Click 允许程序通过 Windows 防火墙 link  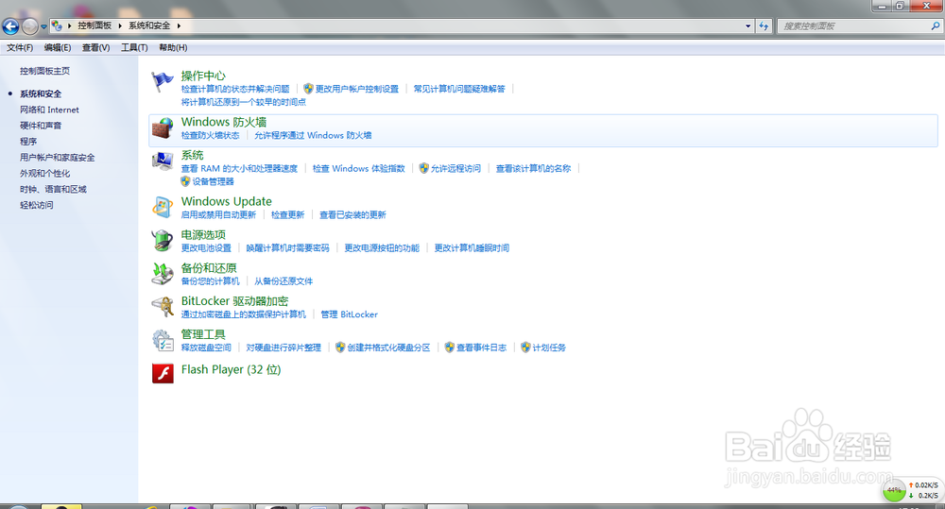(x=313, y=136)
